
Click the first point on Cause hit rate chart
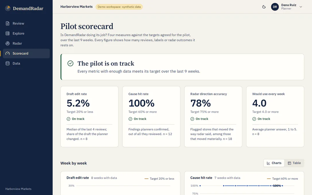pos(200,186)
